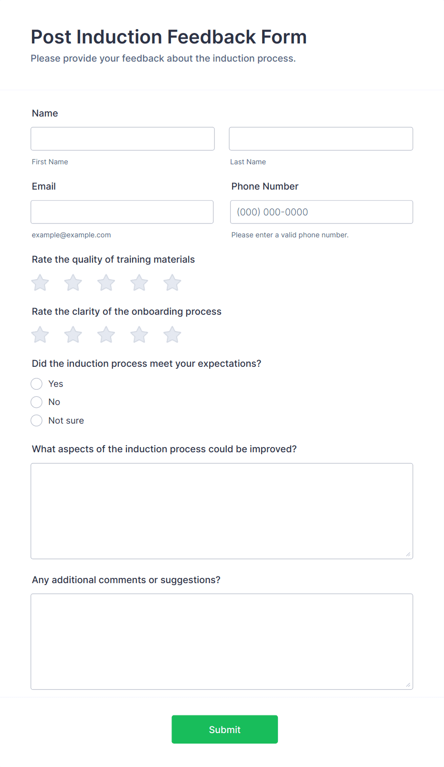Viewport: 444px width, 767px height.
Task: Focus the Email input field
Action: pos(122,212)
